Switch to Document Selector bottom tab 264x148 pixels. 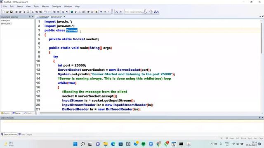17,113
